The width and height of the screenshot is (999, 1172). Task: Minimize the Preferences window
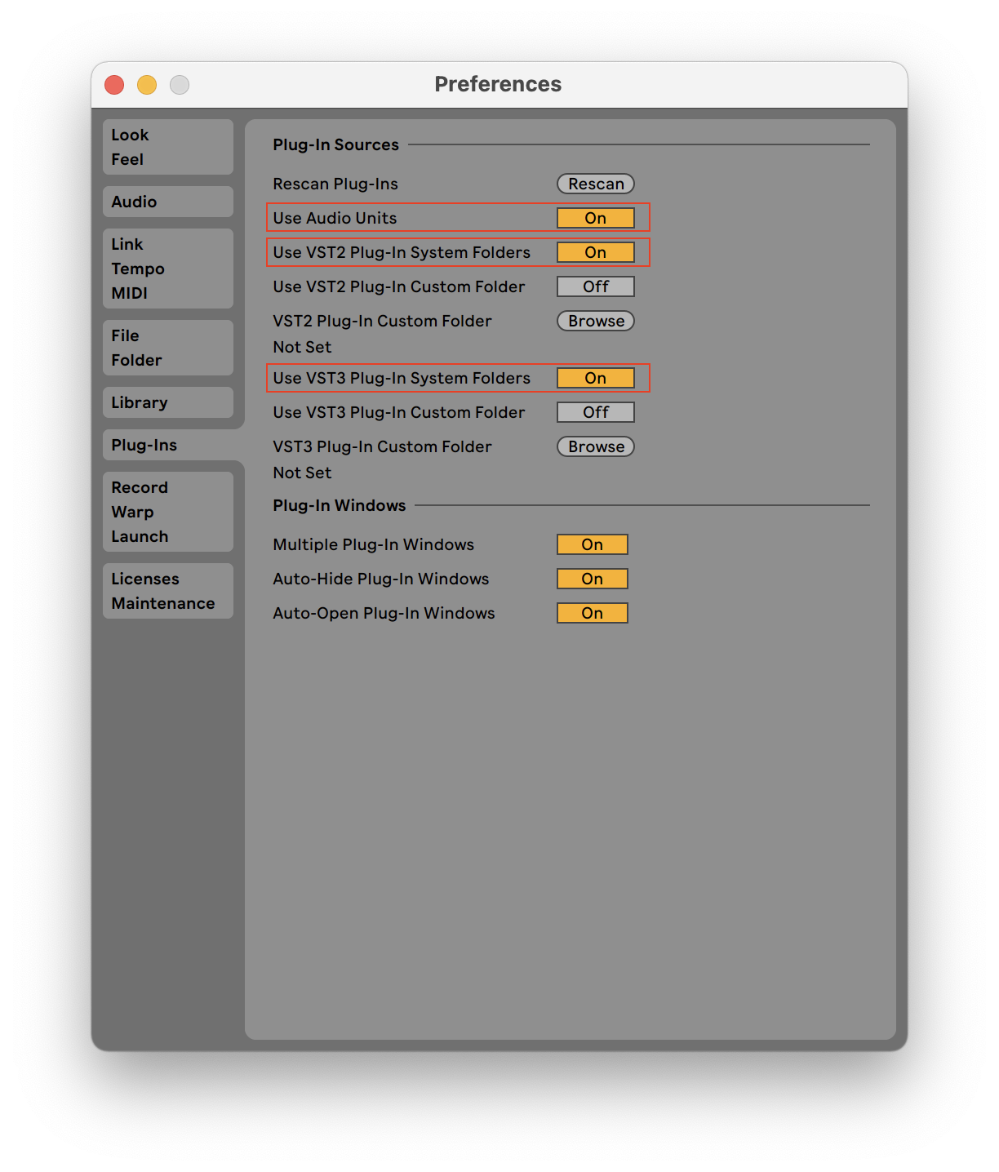click(147, 85)
